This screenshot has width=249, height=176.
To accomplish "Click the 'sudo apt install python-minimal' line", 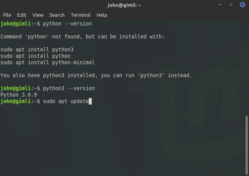I will coord(48,62).
